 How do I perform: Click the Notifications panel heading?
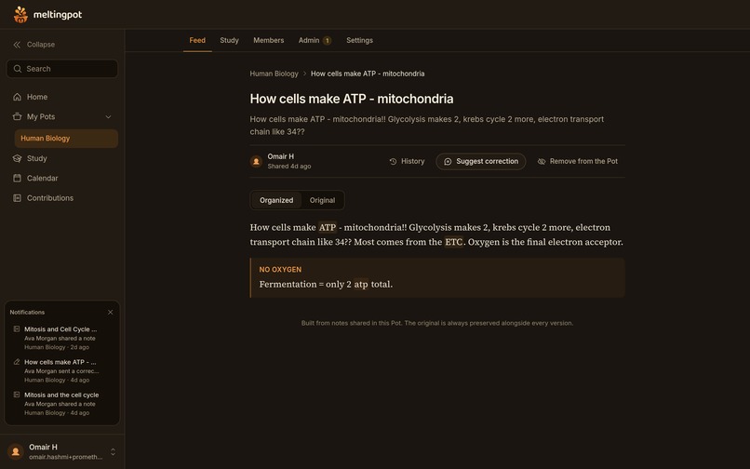tap(27, 312)
